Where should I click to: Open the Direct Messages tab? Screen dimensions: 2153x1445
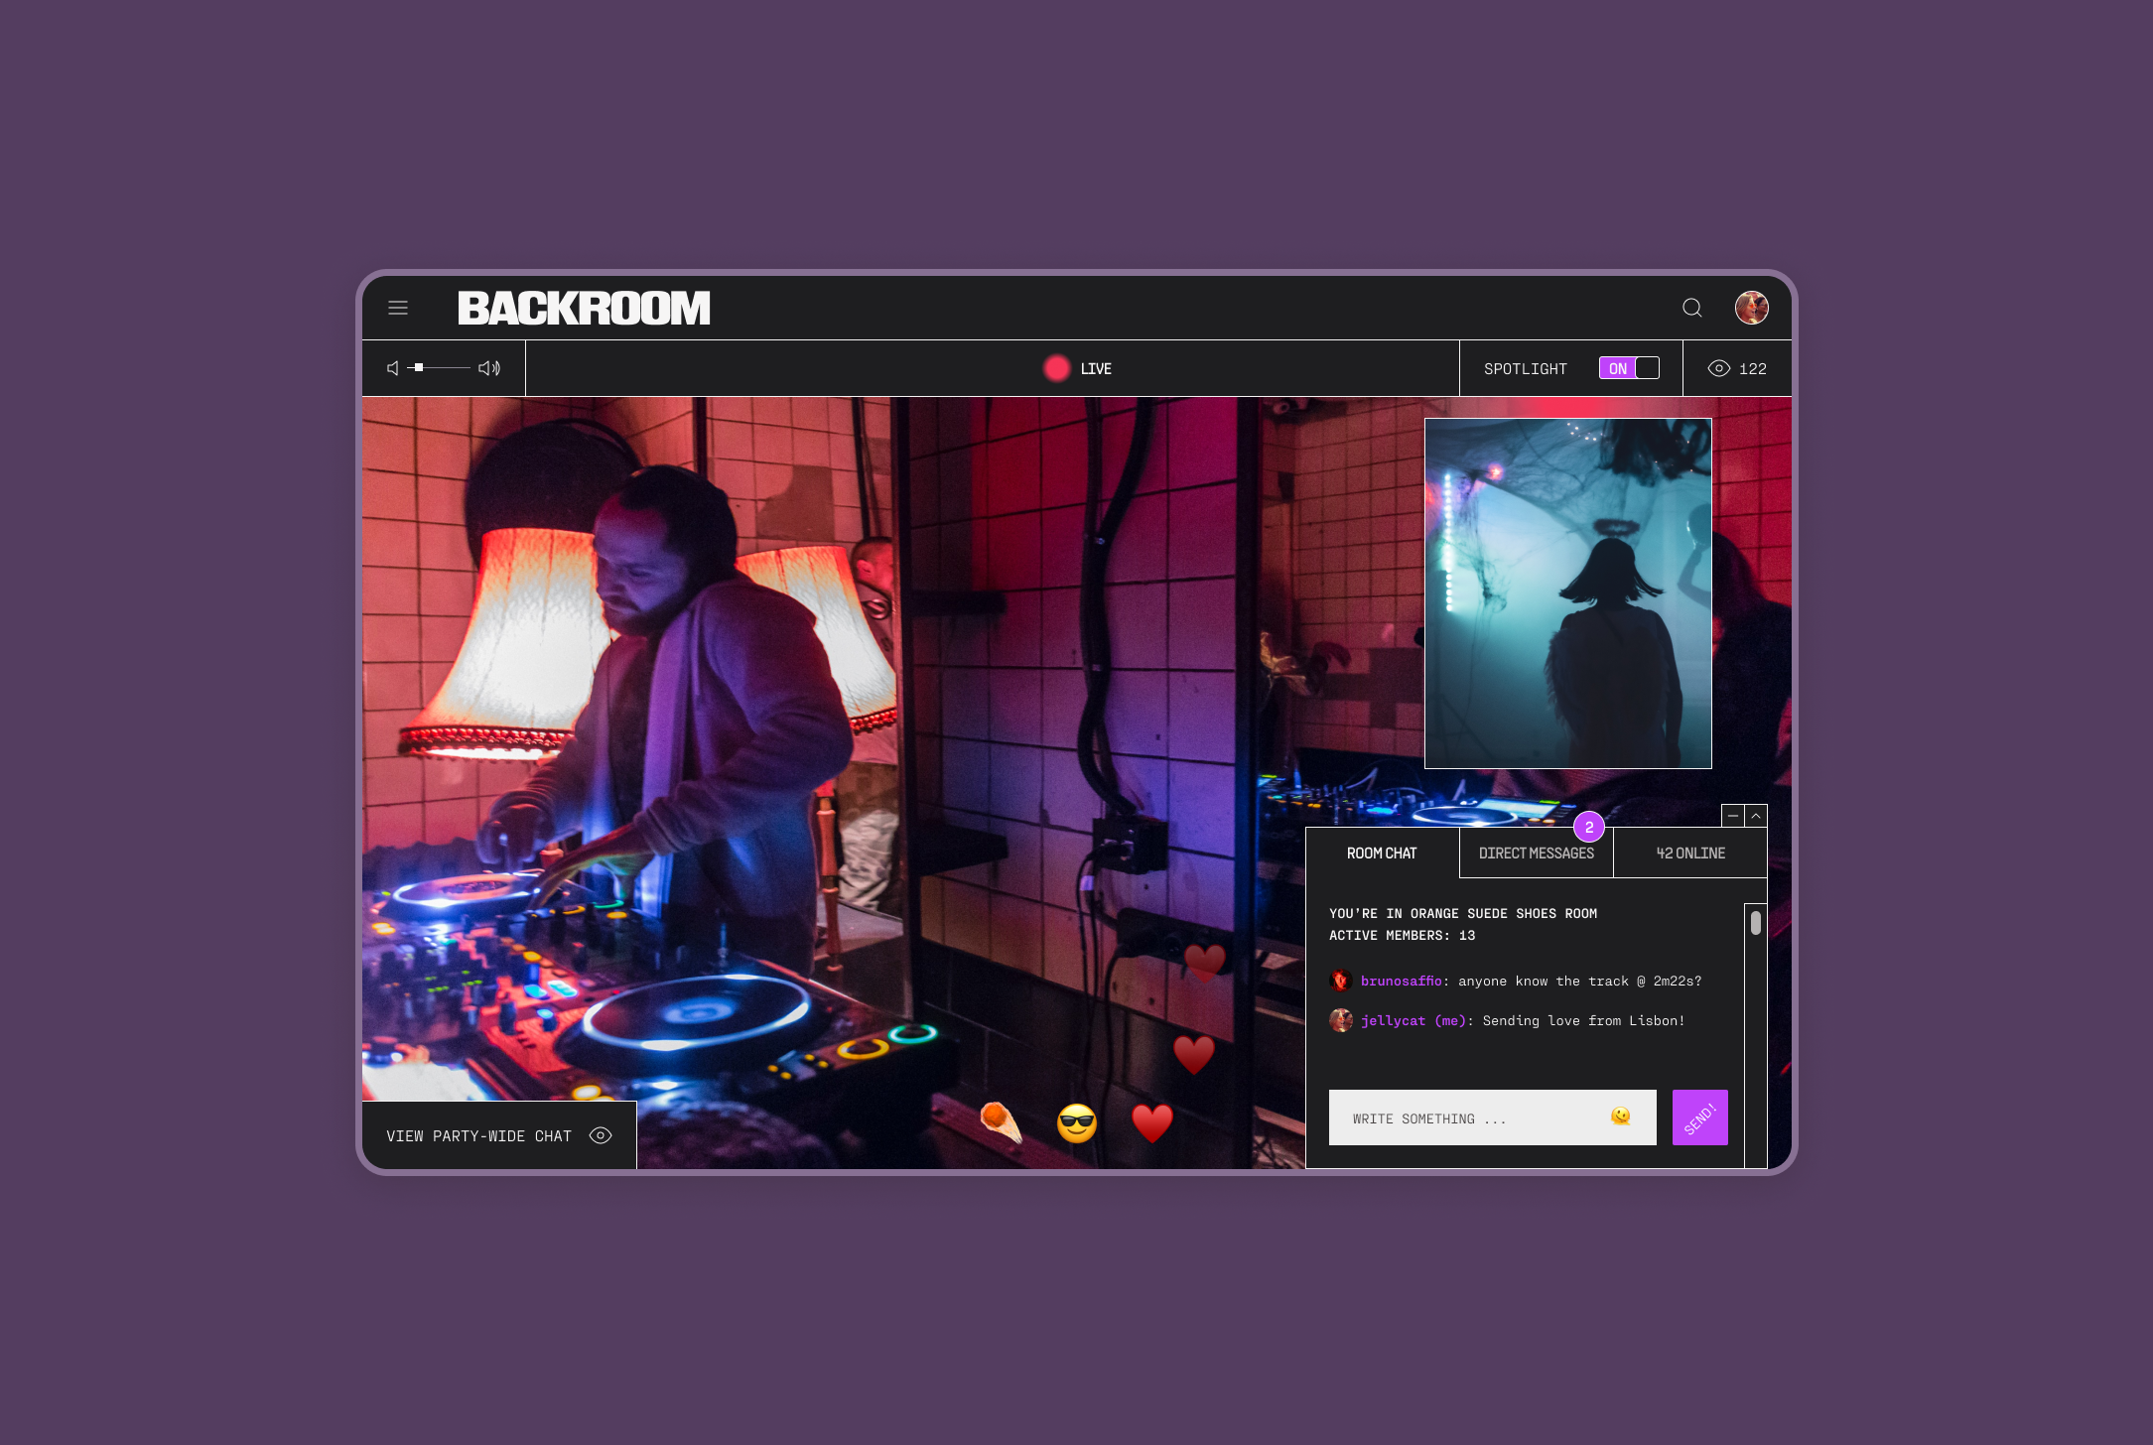(1537, 854)
